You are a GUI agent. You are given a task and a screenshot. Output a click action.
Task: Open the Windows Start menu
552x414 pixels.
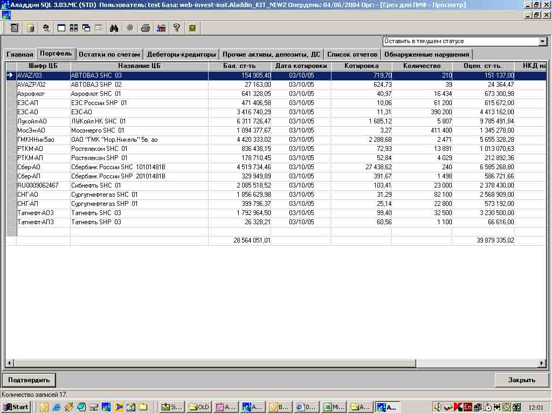point(16,408)
